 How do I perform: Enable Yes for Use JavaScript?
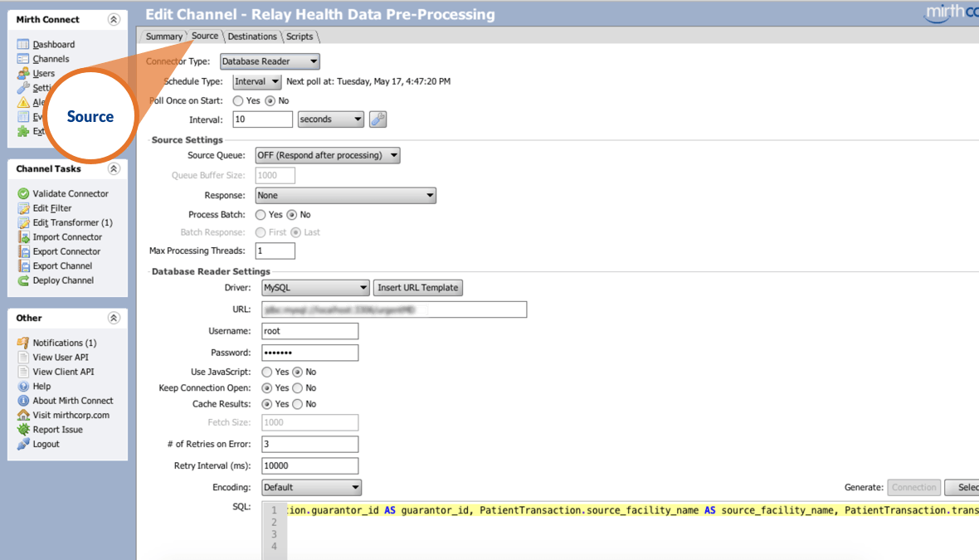[x=266, y=372]
